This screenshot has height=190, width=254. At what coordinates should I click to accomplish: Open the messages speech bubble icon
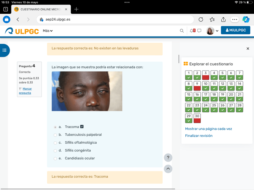(199, 30)
